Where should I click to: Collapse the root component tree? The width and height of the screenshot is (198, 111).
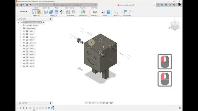[x=19, y=23]
